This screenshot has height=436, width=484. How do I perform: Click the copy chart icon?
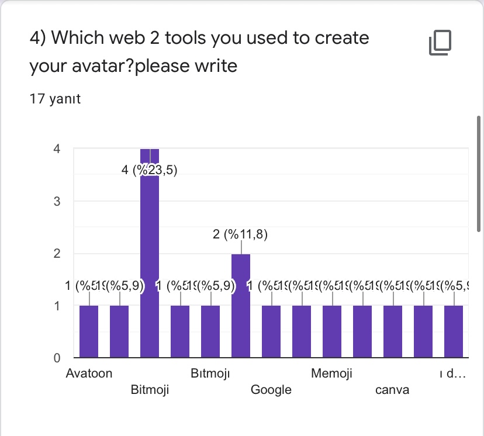click(x=441, y=43)
